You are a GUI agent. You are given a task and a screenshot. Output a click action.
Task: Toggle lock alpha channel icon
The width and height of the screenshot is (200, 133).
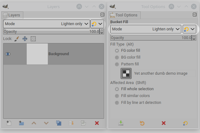pyautogui.click(x=33, y=39)
